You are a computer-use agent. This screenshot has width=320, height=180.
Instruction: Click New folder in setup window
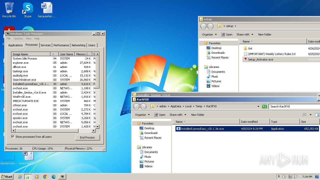click(x=264, y=34)
